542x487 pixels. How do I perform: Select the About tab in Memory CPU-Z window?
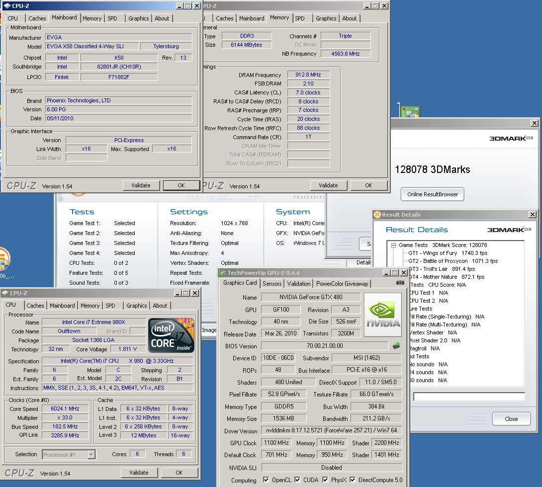[x=349, y=18]
